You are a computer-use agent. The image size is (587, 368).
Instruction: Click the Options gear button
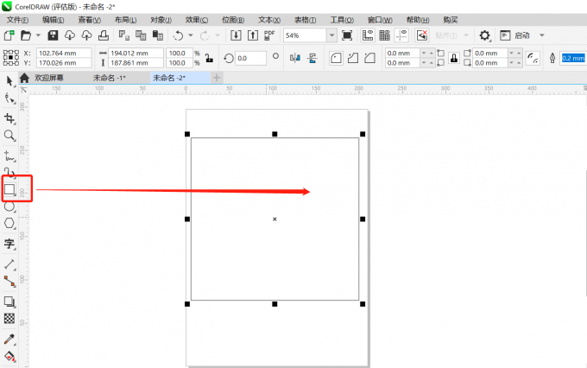click(484, 35)
